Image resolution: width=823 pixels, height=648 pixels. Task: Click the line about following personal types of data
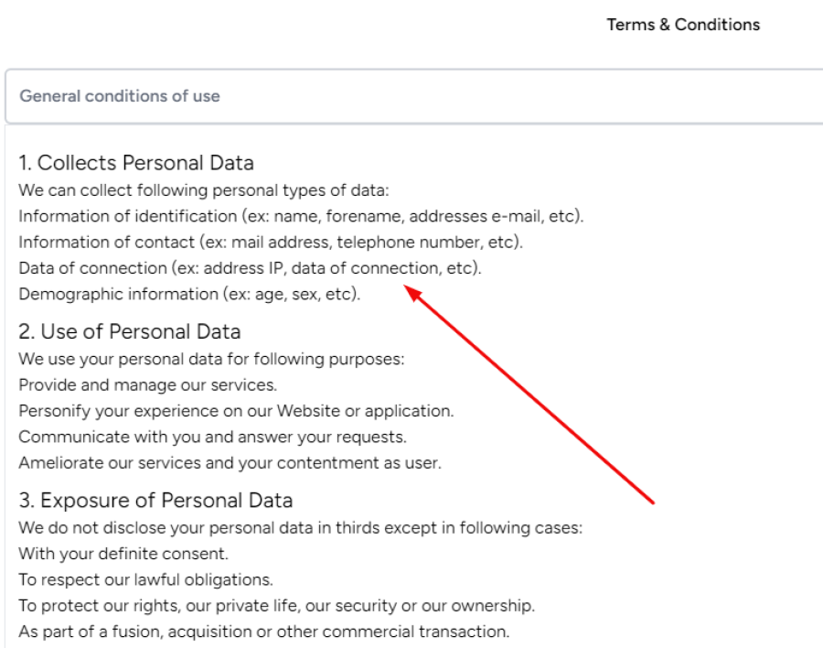coord(204,190)
